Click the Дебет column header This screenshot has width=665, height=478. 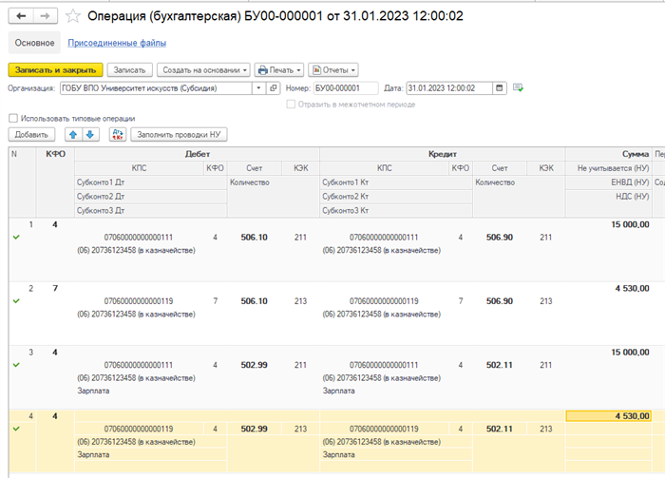click(198, 154)
